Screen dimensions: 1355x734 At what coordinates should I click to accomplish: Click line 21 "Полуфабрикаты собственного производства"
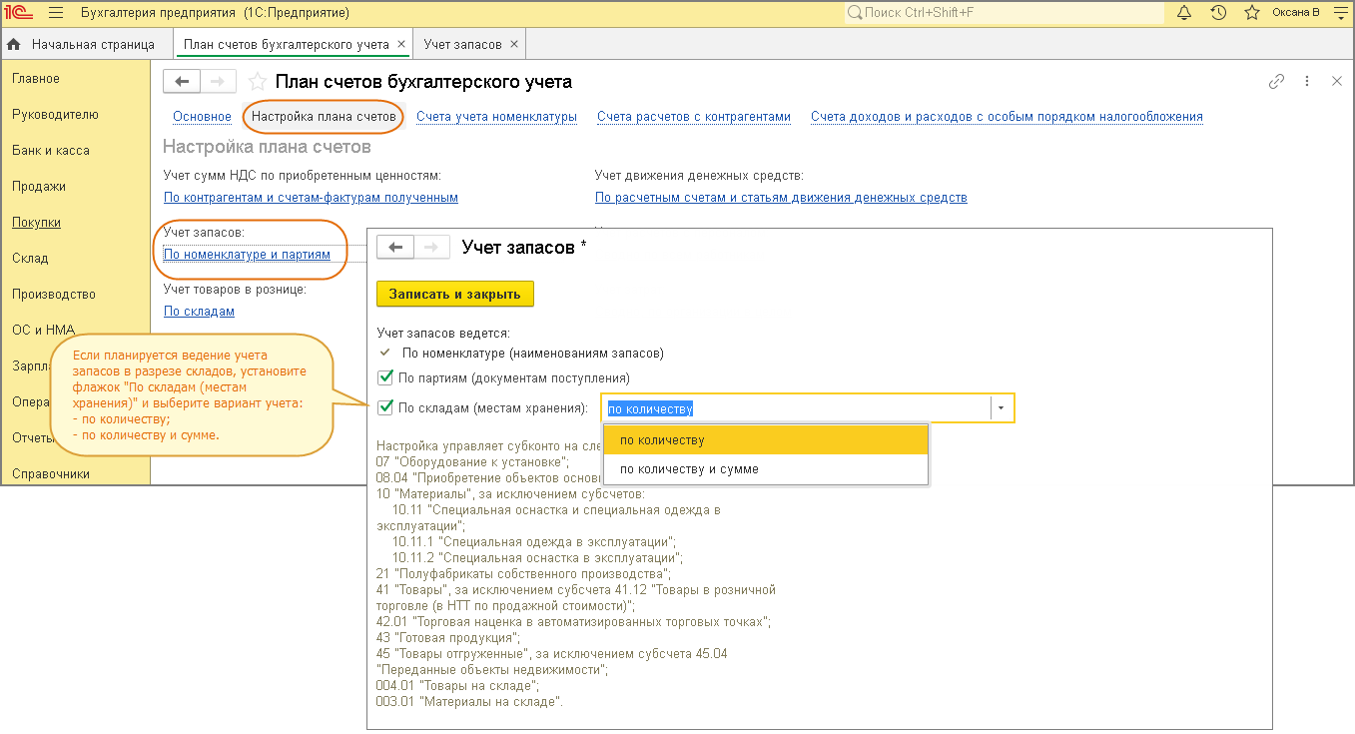(523, 573)
